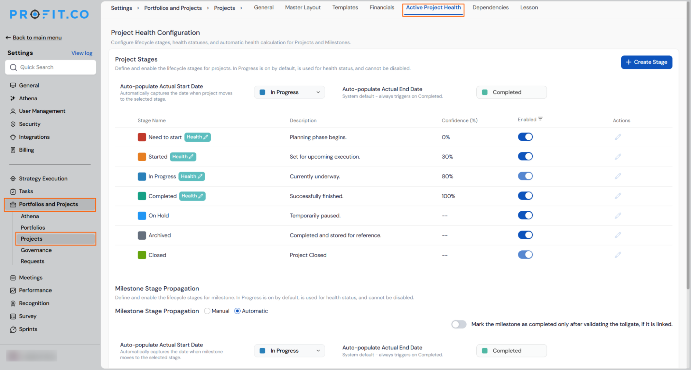The height and width of the screenshot is (370, 691).
Task: Click the orange color swatch for Started
Action: click(x=142, y=157)
